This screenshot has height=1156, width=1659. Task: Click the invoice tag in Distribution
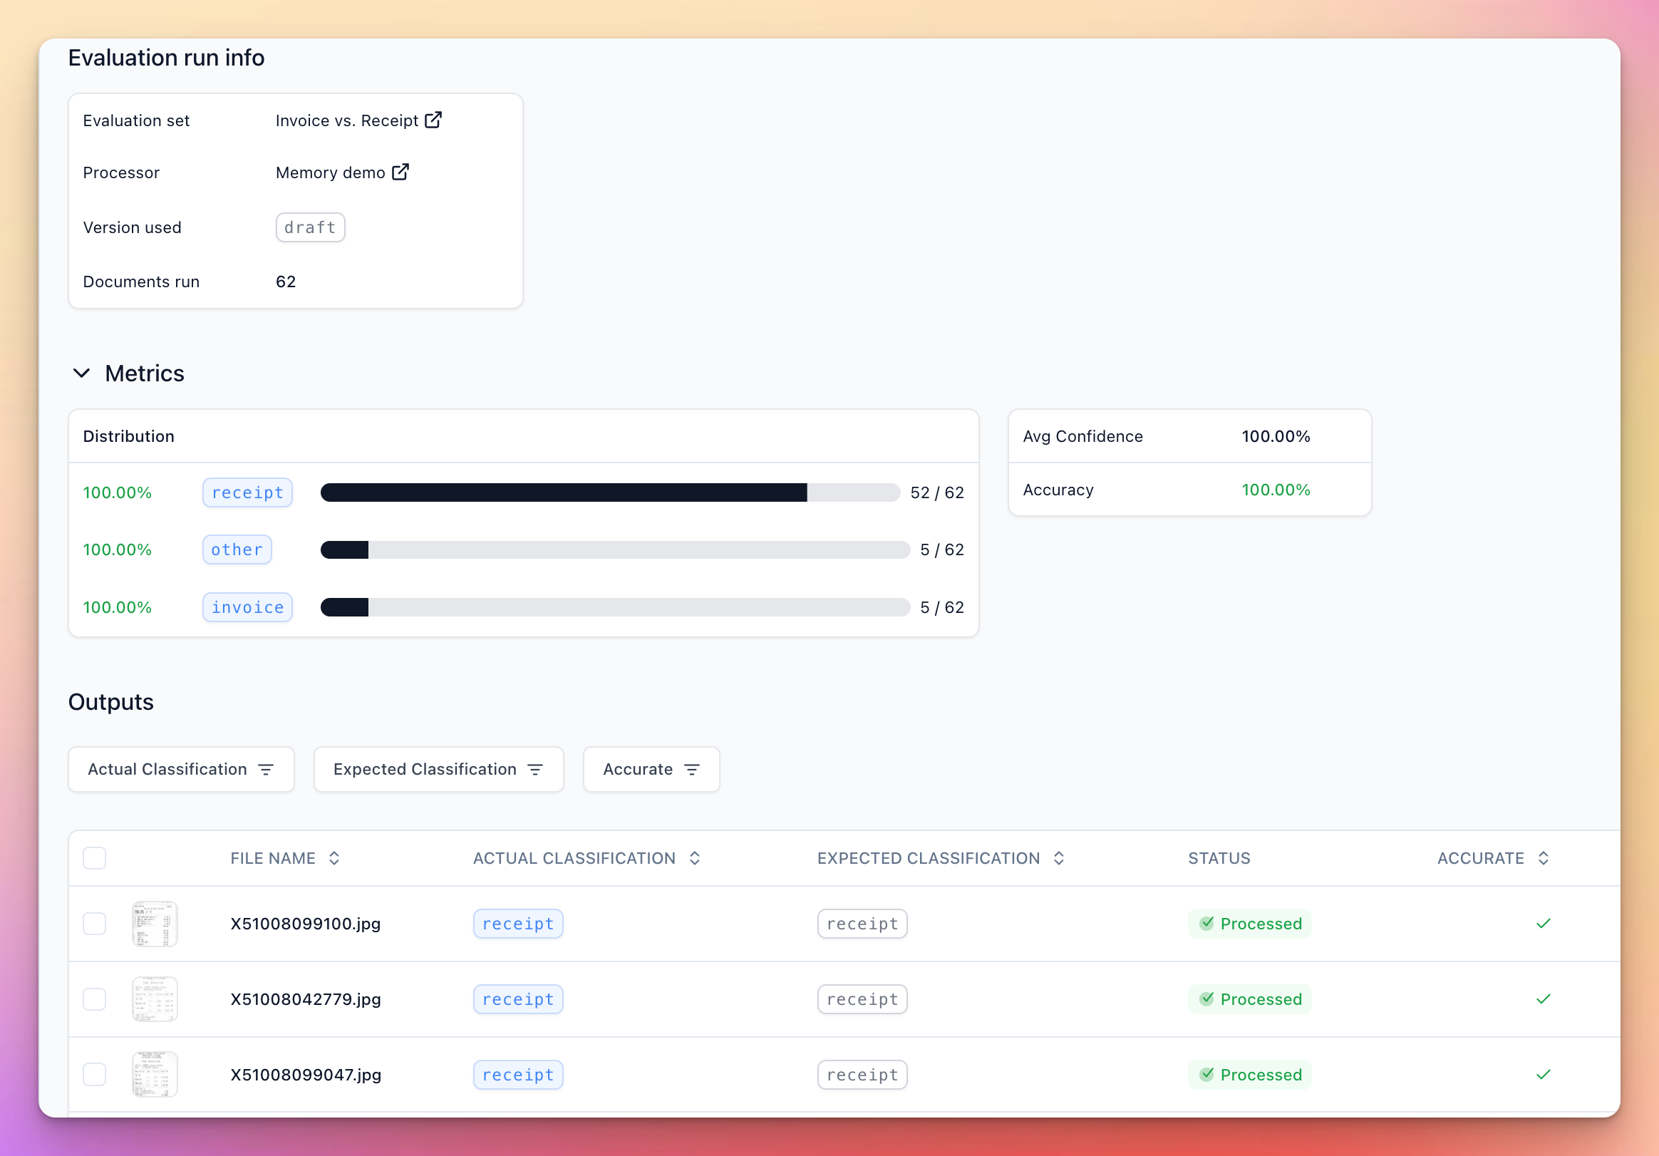(x=247, y=608)
